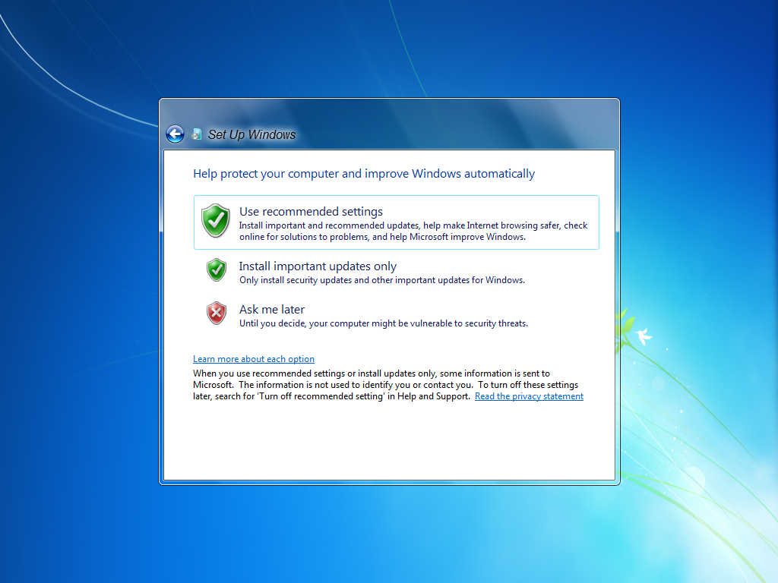
Task: Click the blue back arrow button
Action: pos(175,134)
